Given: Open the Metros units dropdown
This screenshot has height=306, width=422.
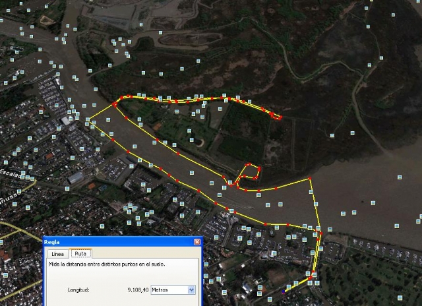Looking at the screenshot, I should click(173, 290).
